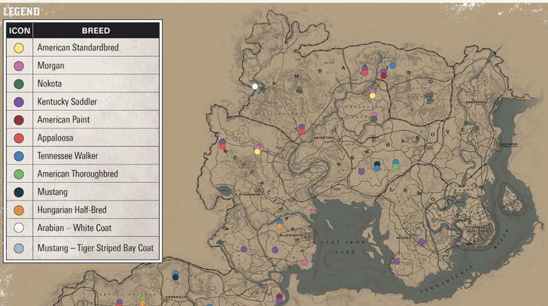548x306 pixels.
Task: Click the purple map marker beside Rhodes
Action: [x=422, y=242]
